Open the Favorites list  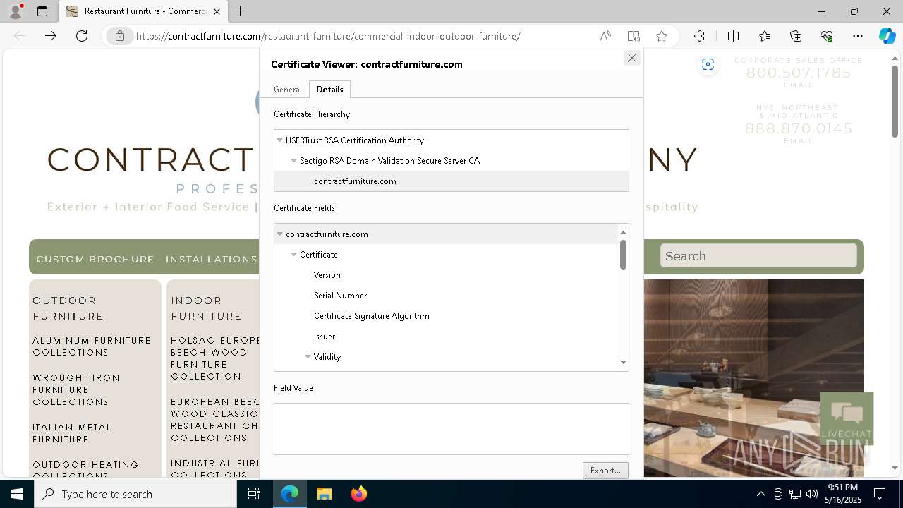765,36
